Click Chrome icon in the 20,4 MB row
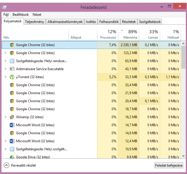 12,101
